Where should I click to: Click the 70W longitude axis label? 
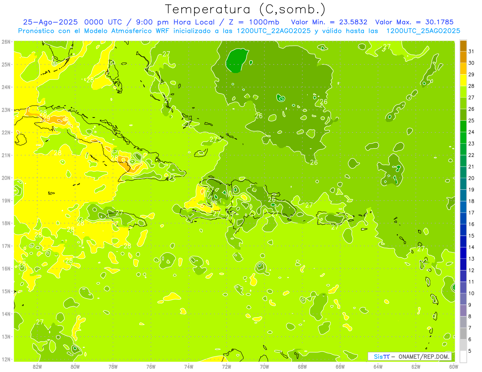click(x=264, y=366)
